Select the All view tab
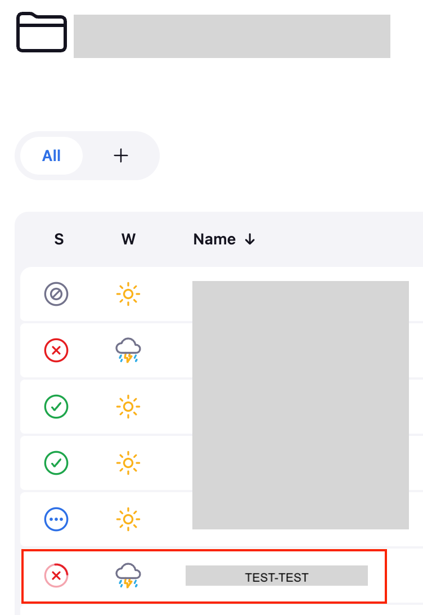The width and height of the screenshot is (423, 615). point(51,156)
